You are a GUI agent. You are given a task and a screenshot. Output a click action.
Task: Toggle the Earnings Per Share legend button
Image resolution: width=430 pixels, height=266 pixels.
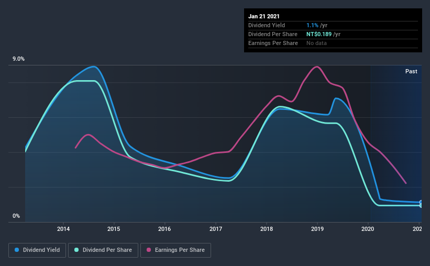[175, 250]
